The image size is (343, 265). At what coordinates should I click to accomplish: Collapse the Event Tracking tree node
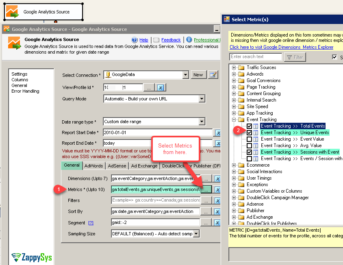coord(234,120)
